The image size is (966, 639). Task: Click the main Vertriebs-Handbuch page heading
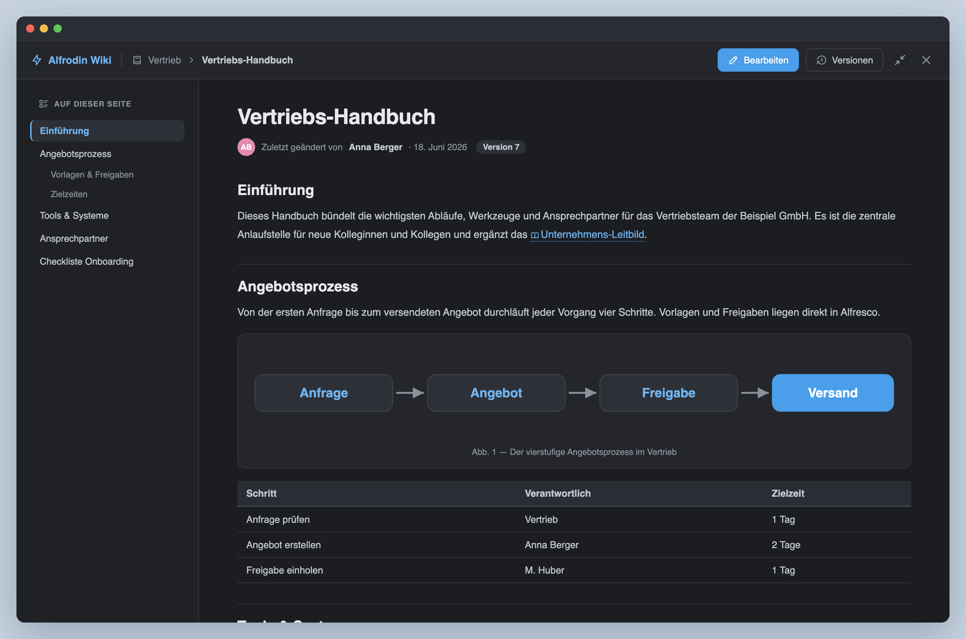337,117
